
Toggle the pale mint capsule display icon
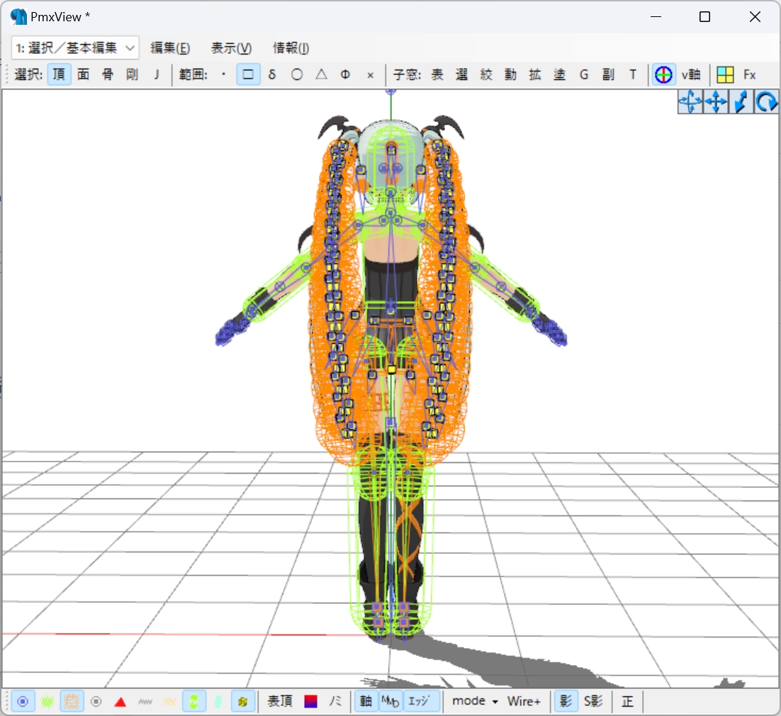[x=218, y=702]
